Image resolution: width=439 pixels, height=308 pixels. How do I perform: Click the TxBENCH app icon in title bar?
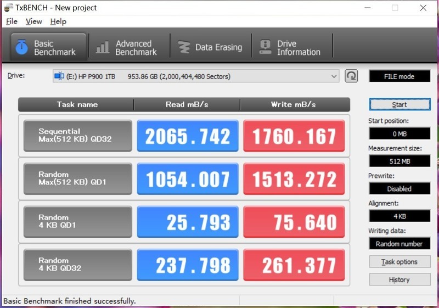point(8,8)
